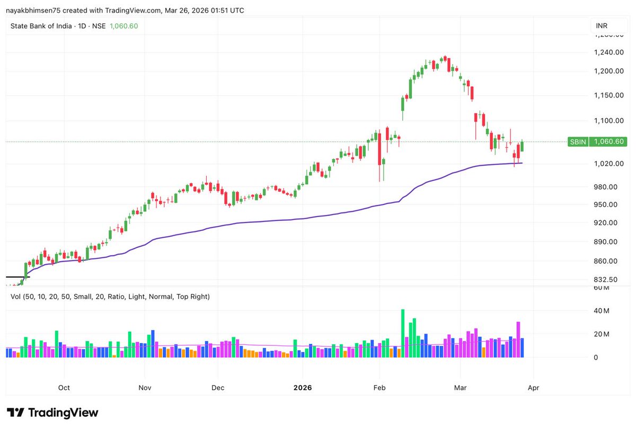The height and width of the screenshot is (430, 636).
Task: Click Oct on the time axis
Action: (x=64, y=387)
